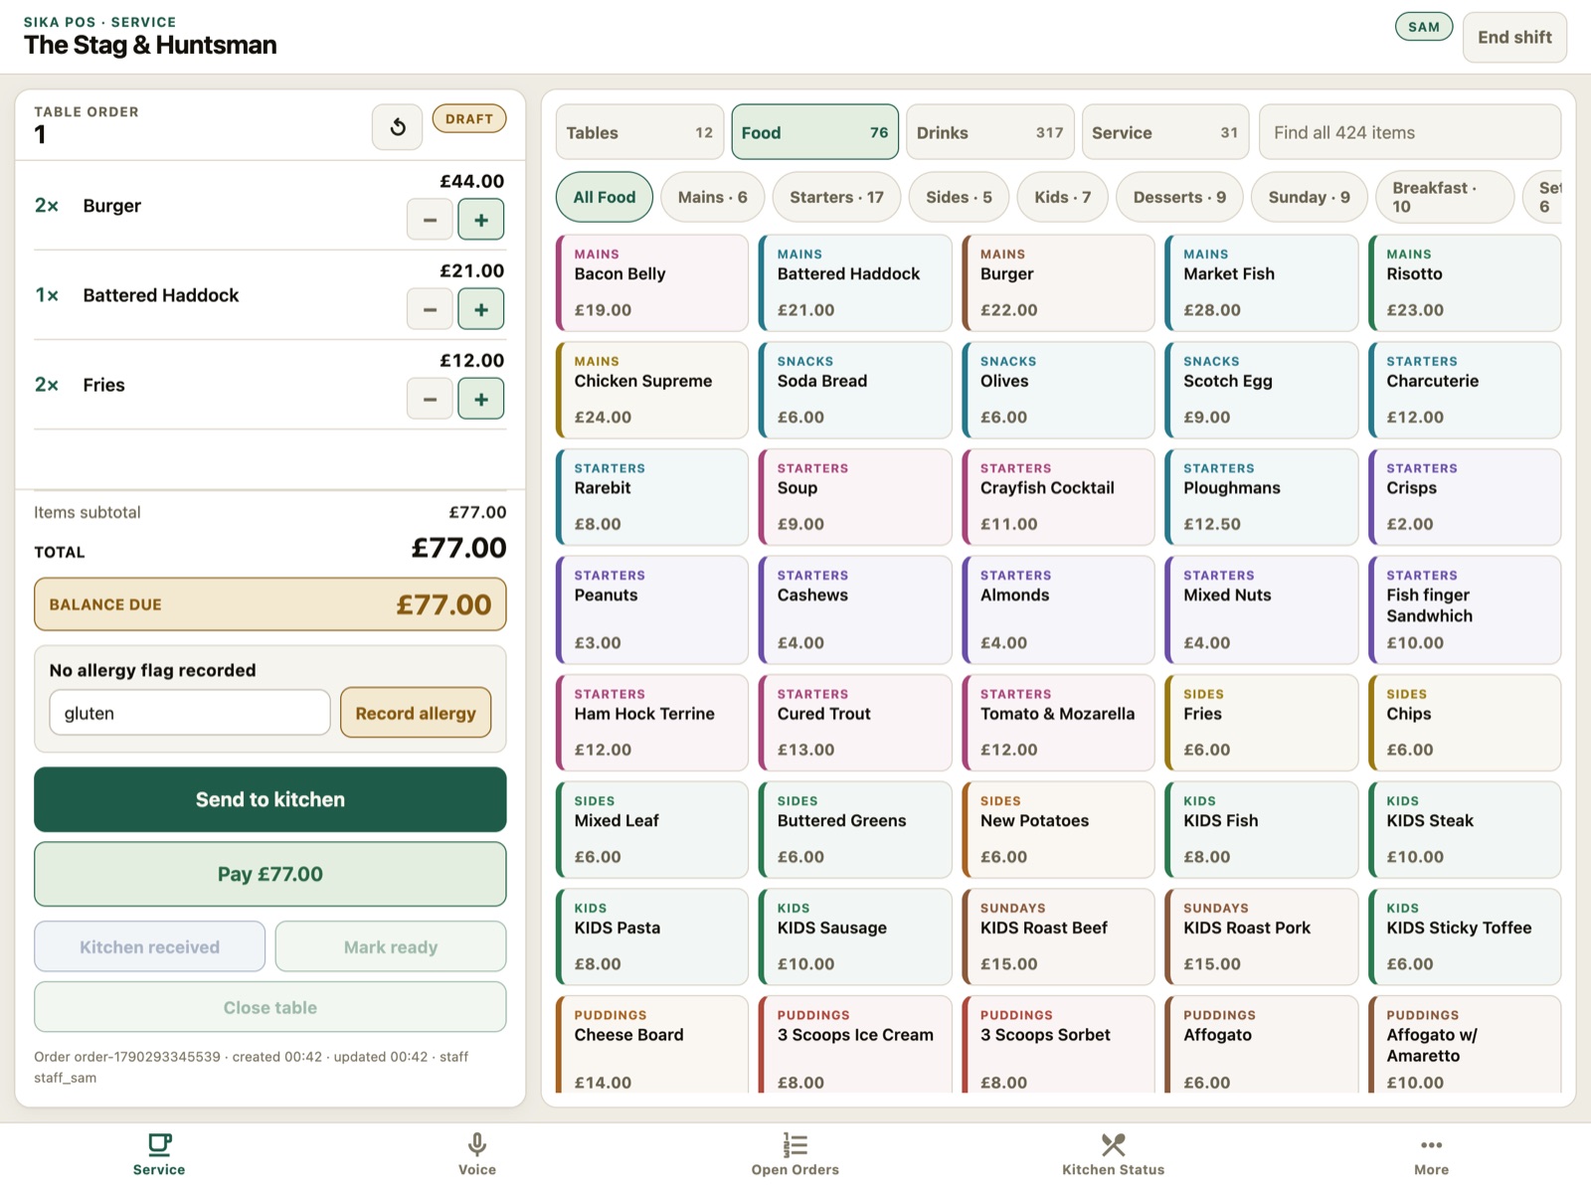Select the Service 31 category tab

point(1164,132)
